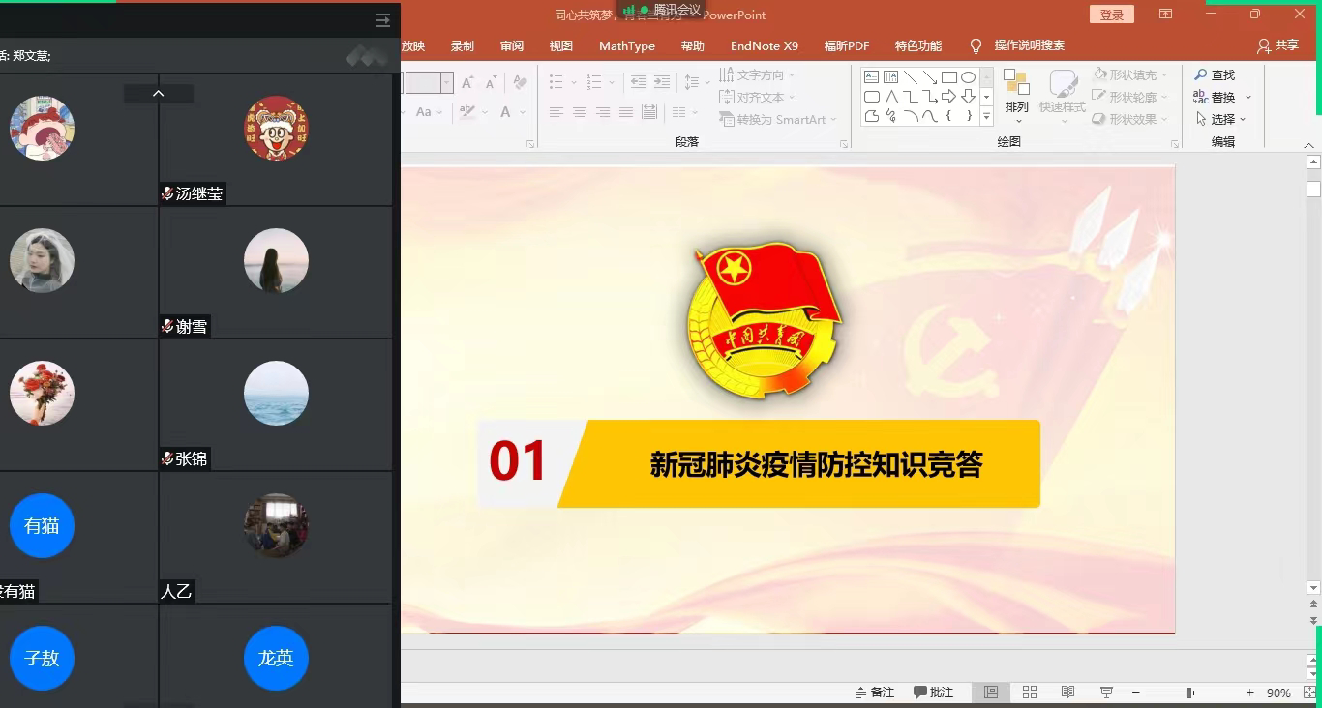Open the EndNote X9 tab
This screenshot has height=708, width=1322.
tap(764, 45)
